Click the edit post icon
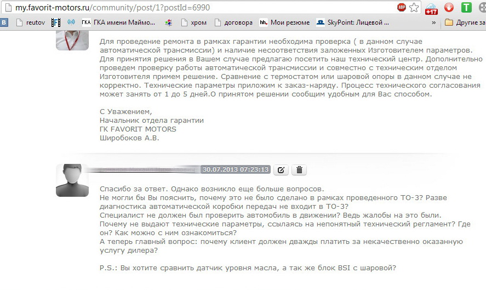Screen dimensions: 486x290 point(281,170)
